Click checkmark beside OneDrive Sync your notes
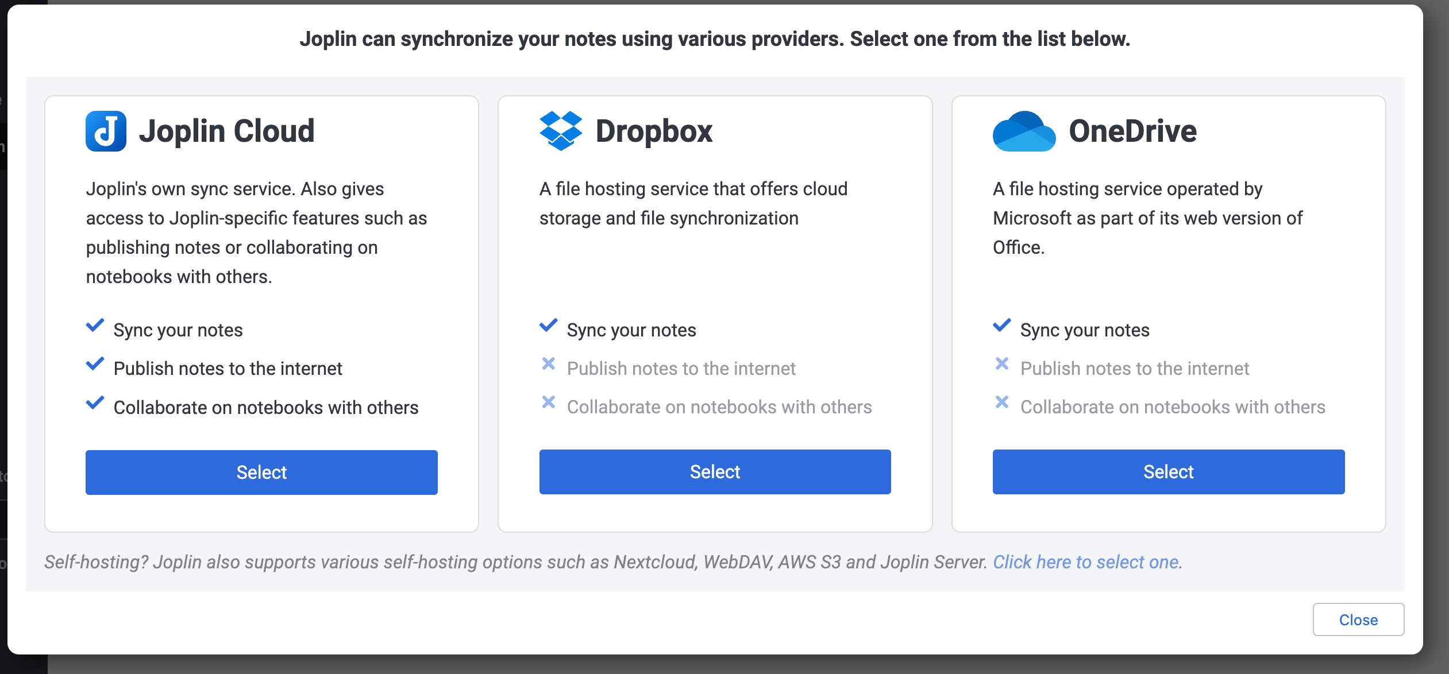The image size is (1449, 674). [1002, 326]
